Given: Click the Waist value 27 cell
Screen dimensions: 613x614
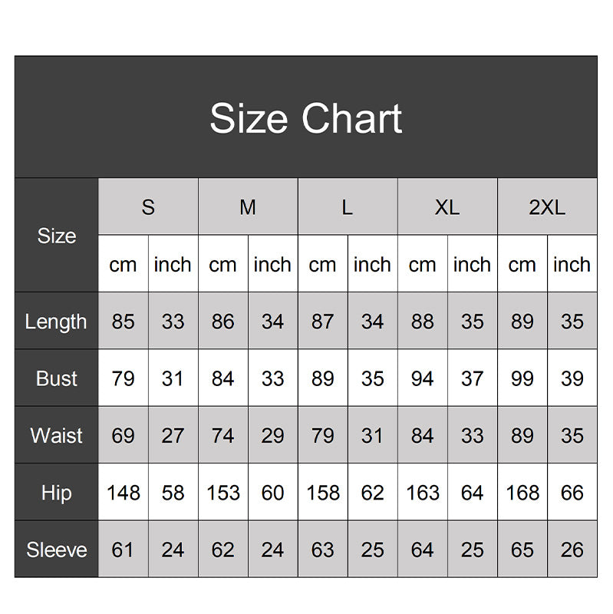Looking at the screenshot, I should (173, 435).
